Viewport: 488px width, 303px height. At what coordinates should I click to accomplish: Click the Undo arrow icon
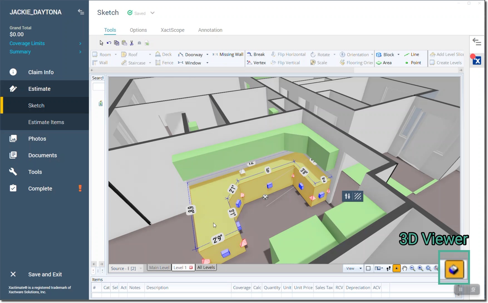[109, 43]
